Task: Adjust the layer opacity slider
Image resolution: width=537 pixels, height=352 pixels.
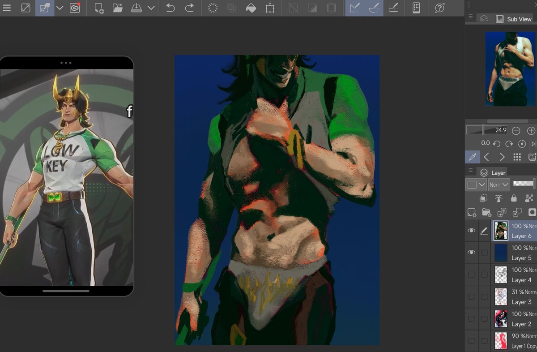Action: [524, 184]
